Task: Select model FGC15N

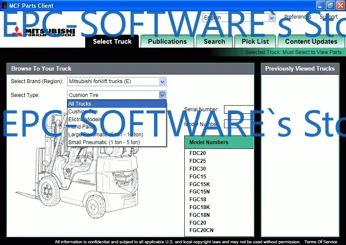Action: click(x=200, y=192)
